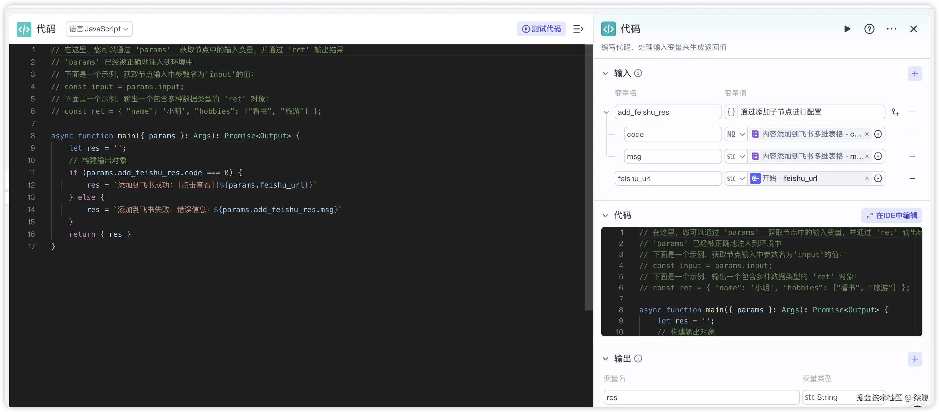Collapse the 输出 section

pos(605,359)
